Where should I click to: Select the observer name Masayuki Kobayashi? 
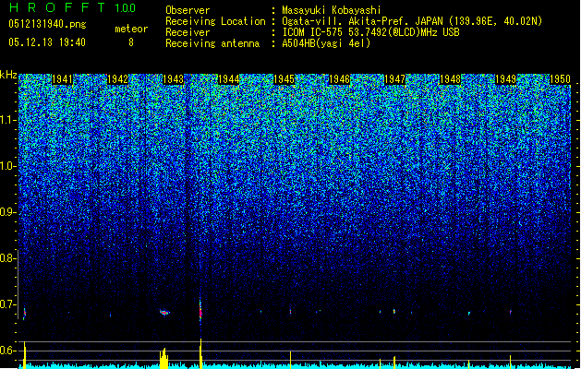(x=332, y=10)
